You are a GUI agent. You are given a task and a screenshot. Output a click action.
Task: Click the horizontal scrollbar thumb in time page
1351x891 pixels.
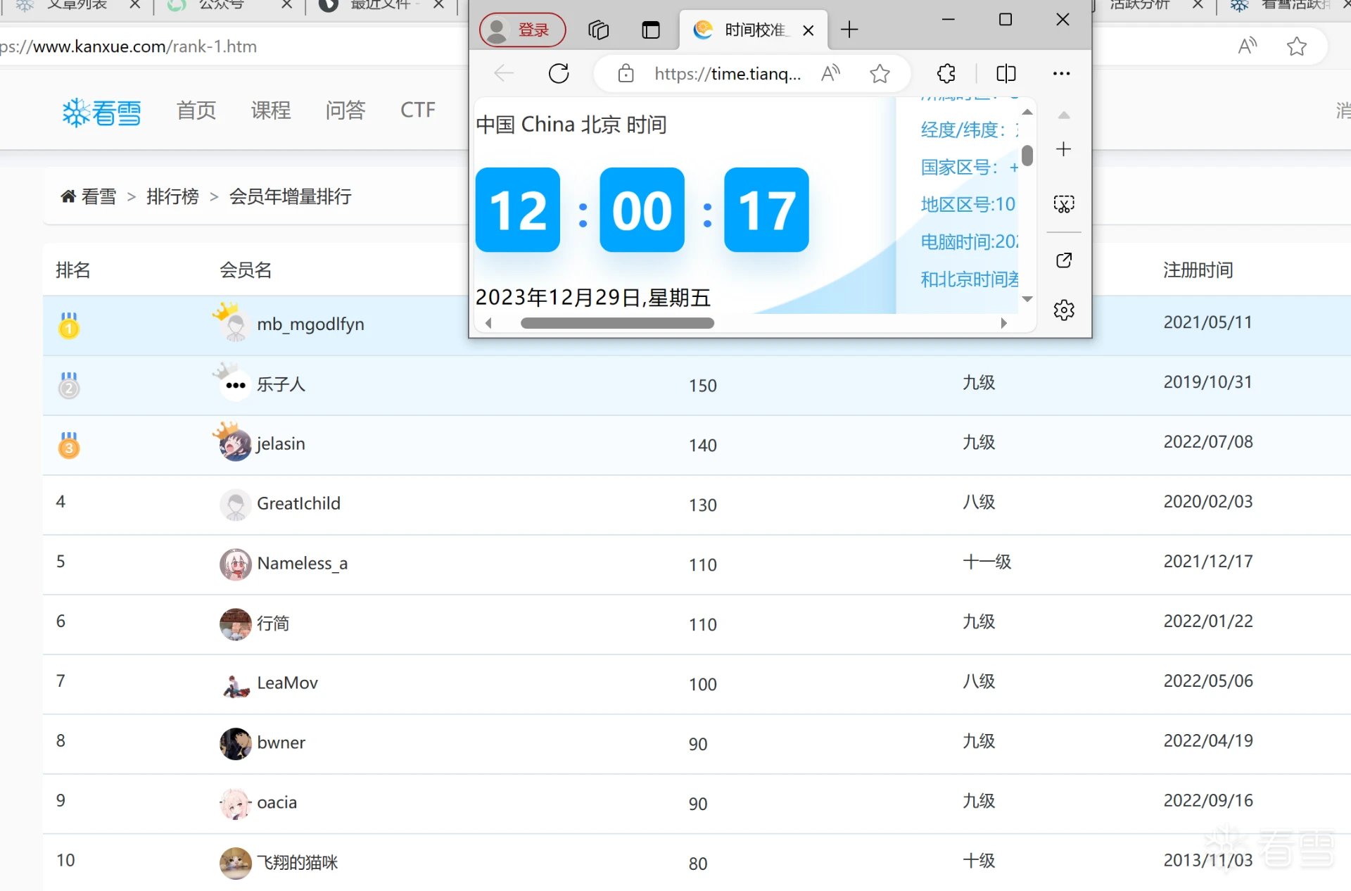(617, 323)
